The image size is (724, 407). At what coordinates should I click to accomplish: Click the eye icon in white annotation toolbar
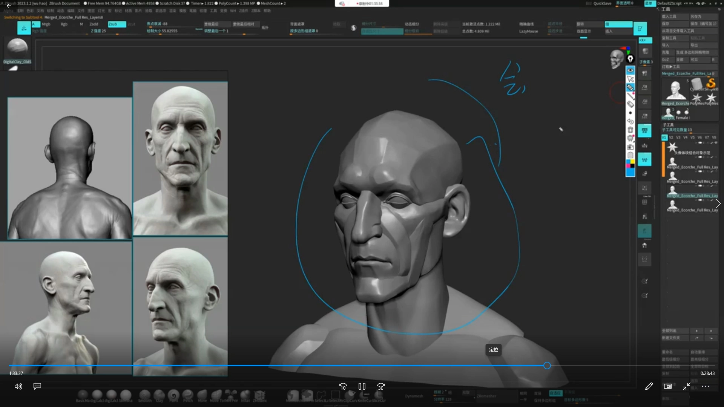click(x=630, y=70)
